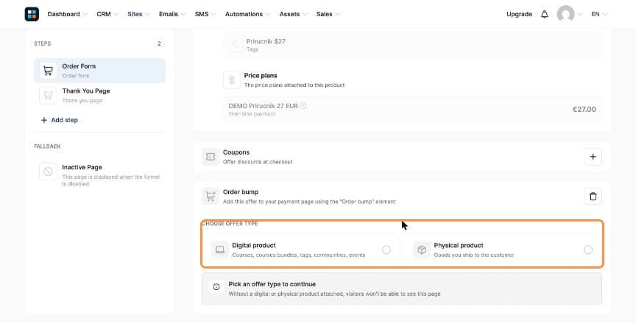Open the Sales menu
636x323 pixels.
[x=328, y=14]
